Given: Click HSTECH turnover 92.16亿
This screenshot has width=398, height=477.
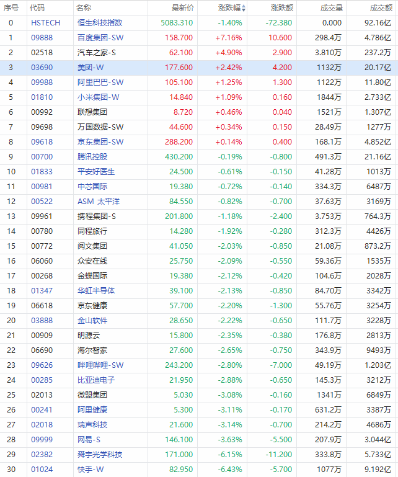Looking at the screenshot, I should pos(378,23).
